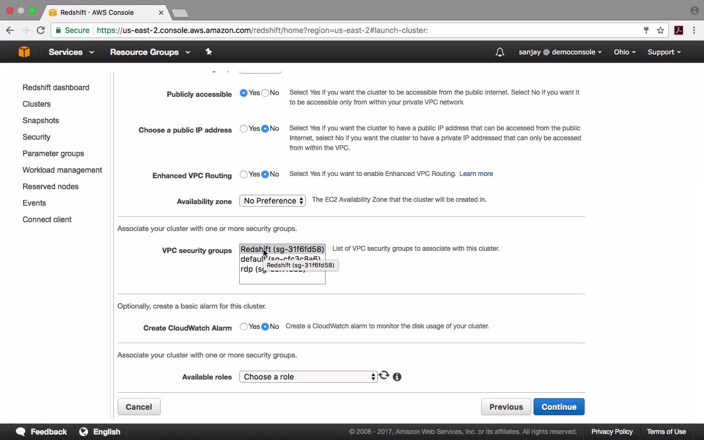Click the key icon in address bar
The height and width of the screenshot is (440, 704).
[646, 30]
